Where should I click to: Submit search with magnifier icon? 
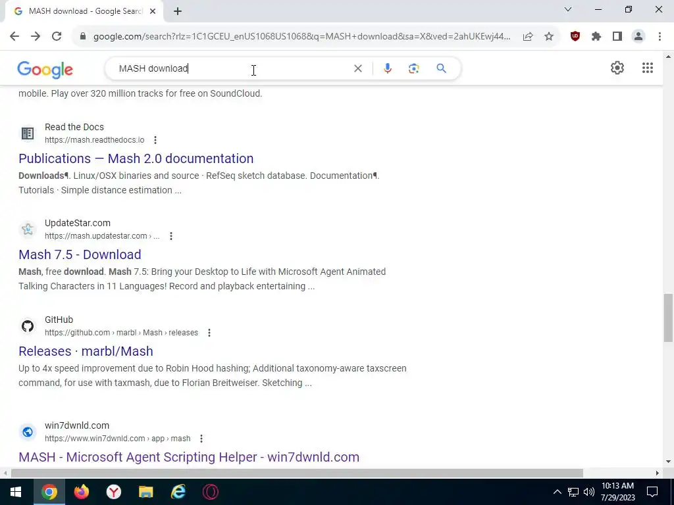(x=442, y=68)
